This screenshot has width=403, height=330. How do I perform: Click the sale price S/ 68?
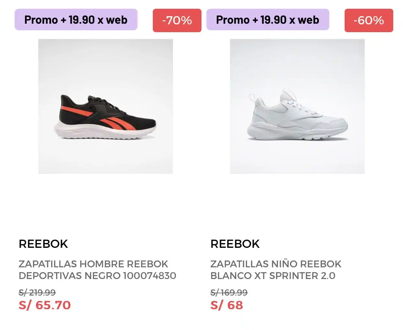226,305
